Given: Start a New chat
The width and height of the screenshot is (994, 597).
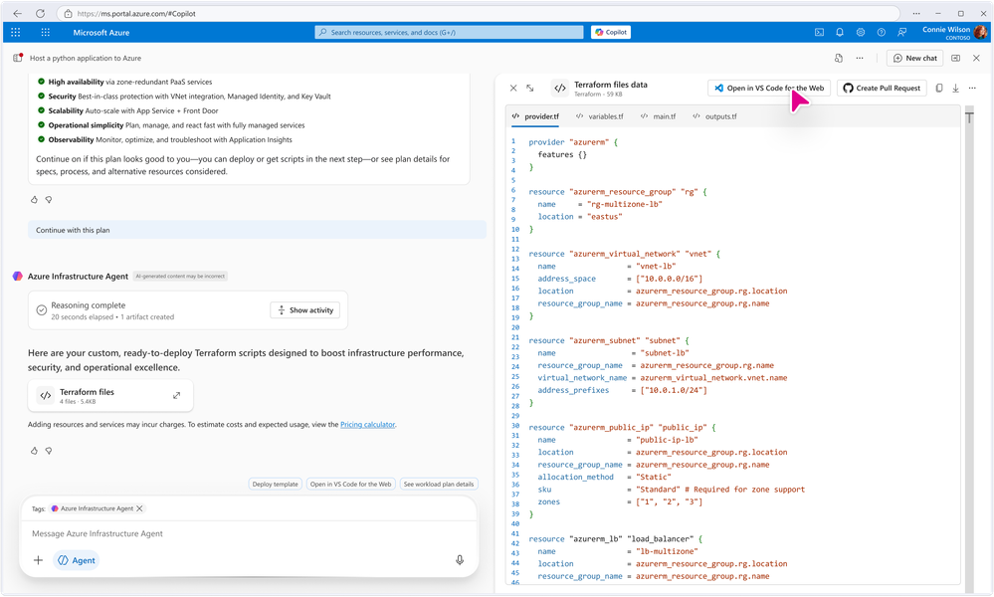Looking at the screenshot, I should click(914, 59).
